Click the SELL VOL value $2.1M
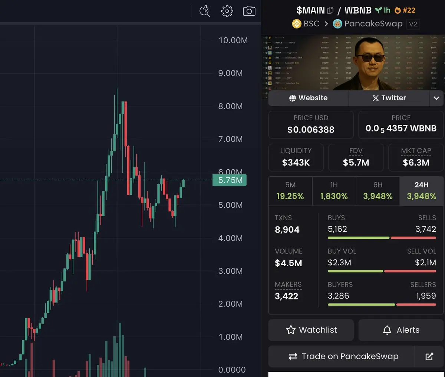Screen dimensions: 445x377 425,263
